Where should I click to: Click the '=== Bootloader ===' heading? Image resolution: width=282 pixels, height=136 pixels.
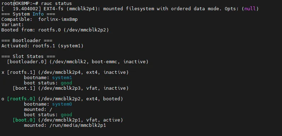pos(27,41)
